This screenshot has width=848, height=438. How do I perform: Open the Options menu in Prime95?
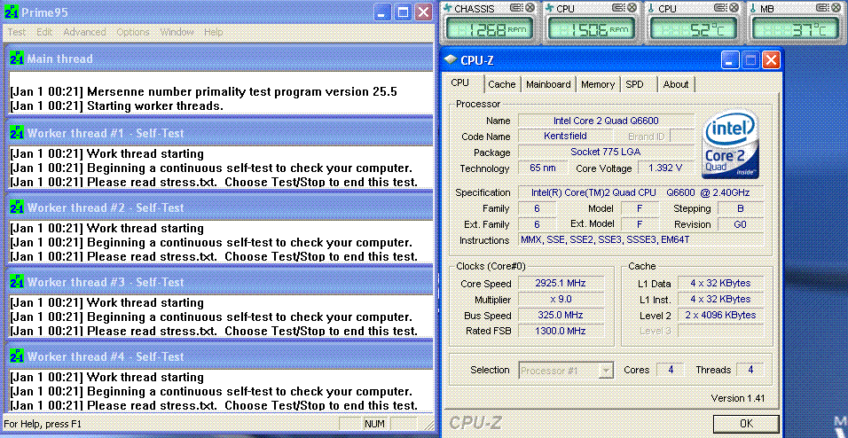click(x=133, y=32)
